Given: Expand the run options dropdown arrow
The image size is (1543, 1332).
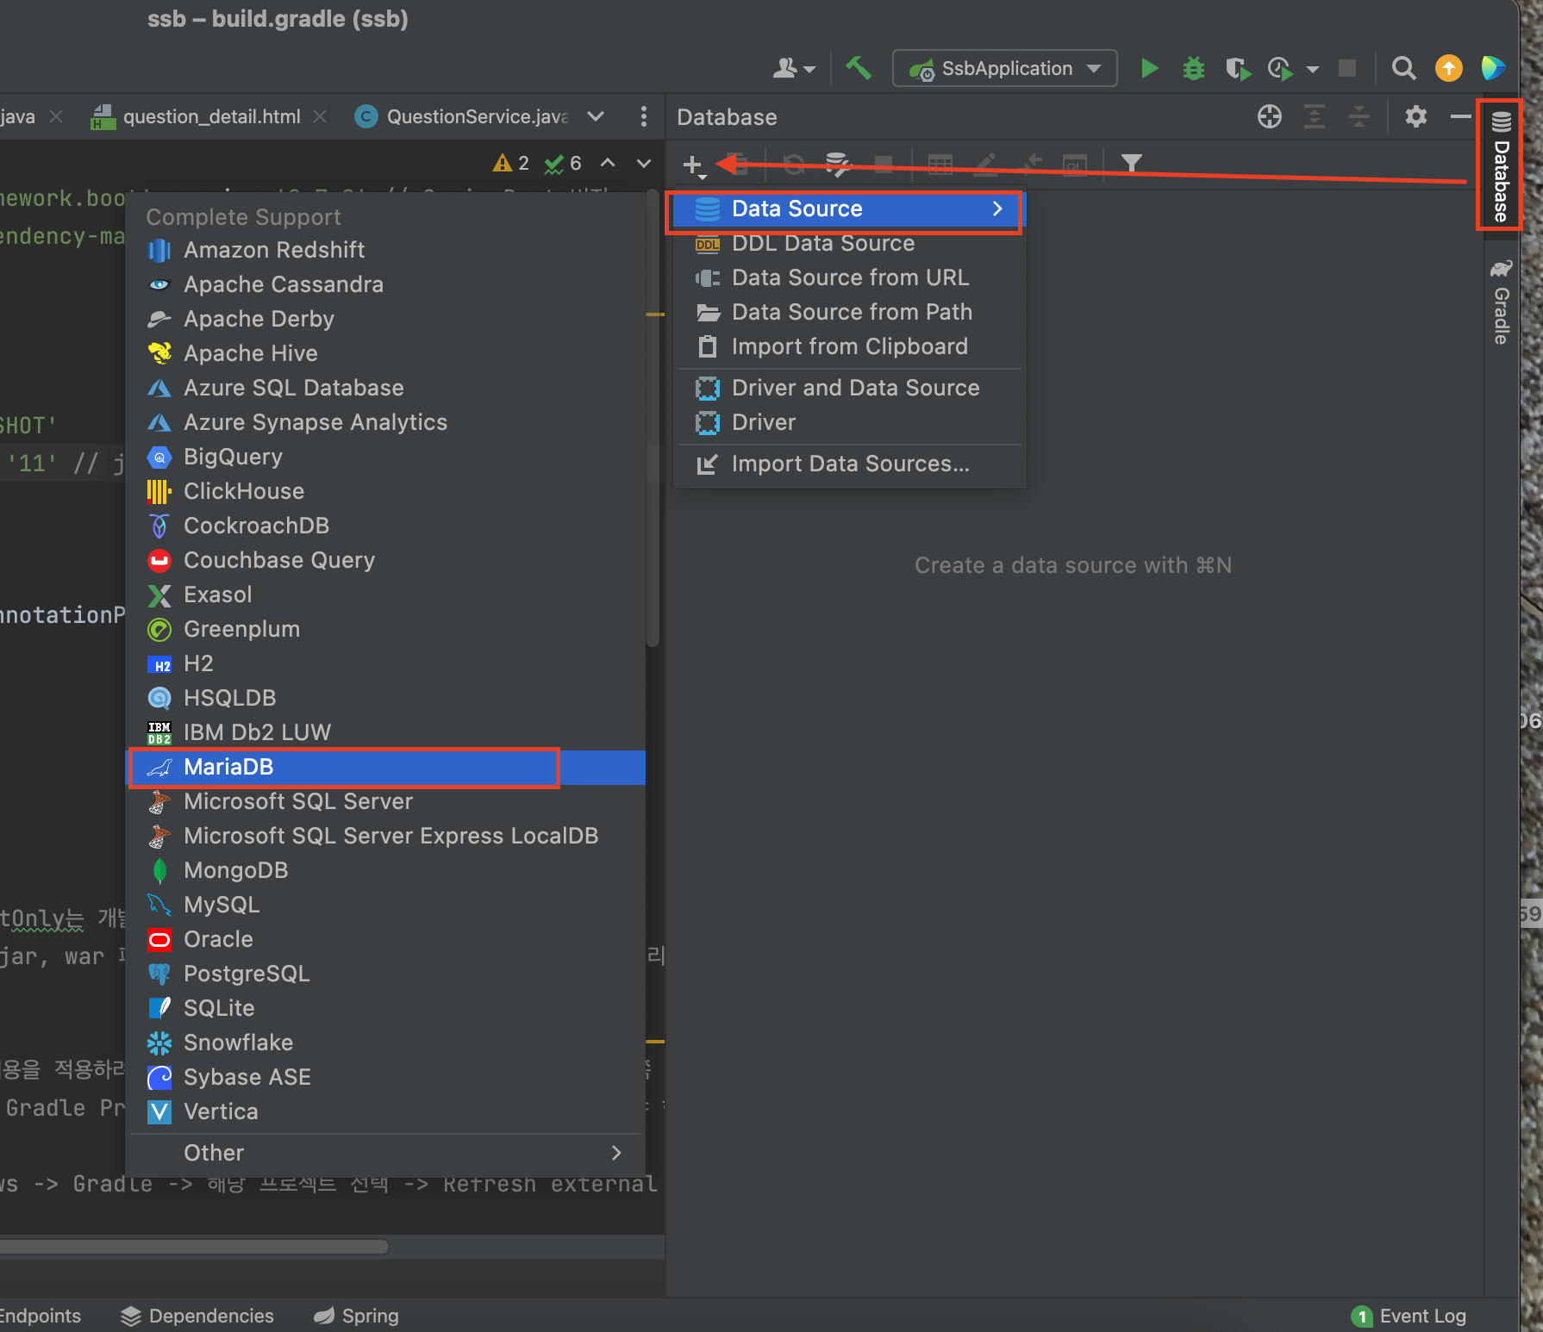Looking at the screenshot, I should (1313, 69).
